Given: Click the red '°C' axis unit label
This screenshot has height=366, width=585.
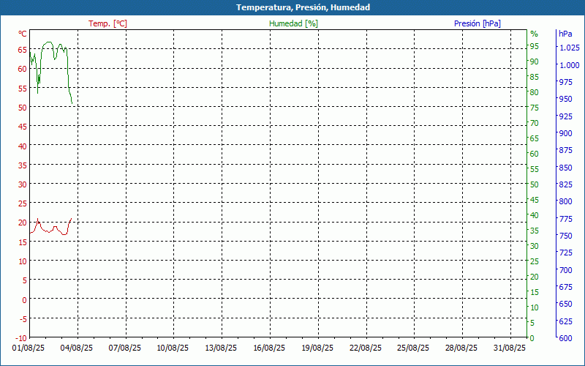Looking at the screenshot, I should (23, 34).
